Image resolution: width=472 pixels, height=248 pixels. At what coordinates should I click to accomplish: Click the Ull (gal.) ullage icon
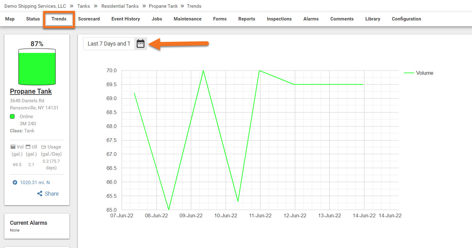(28, 147)
